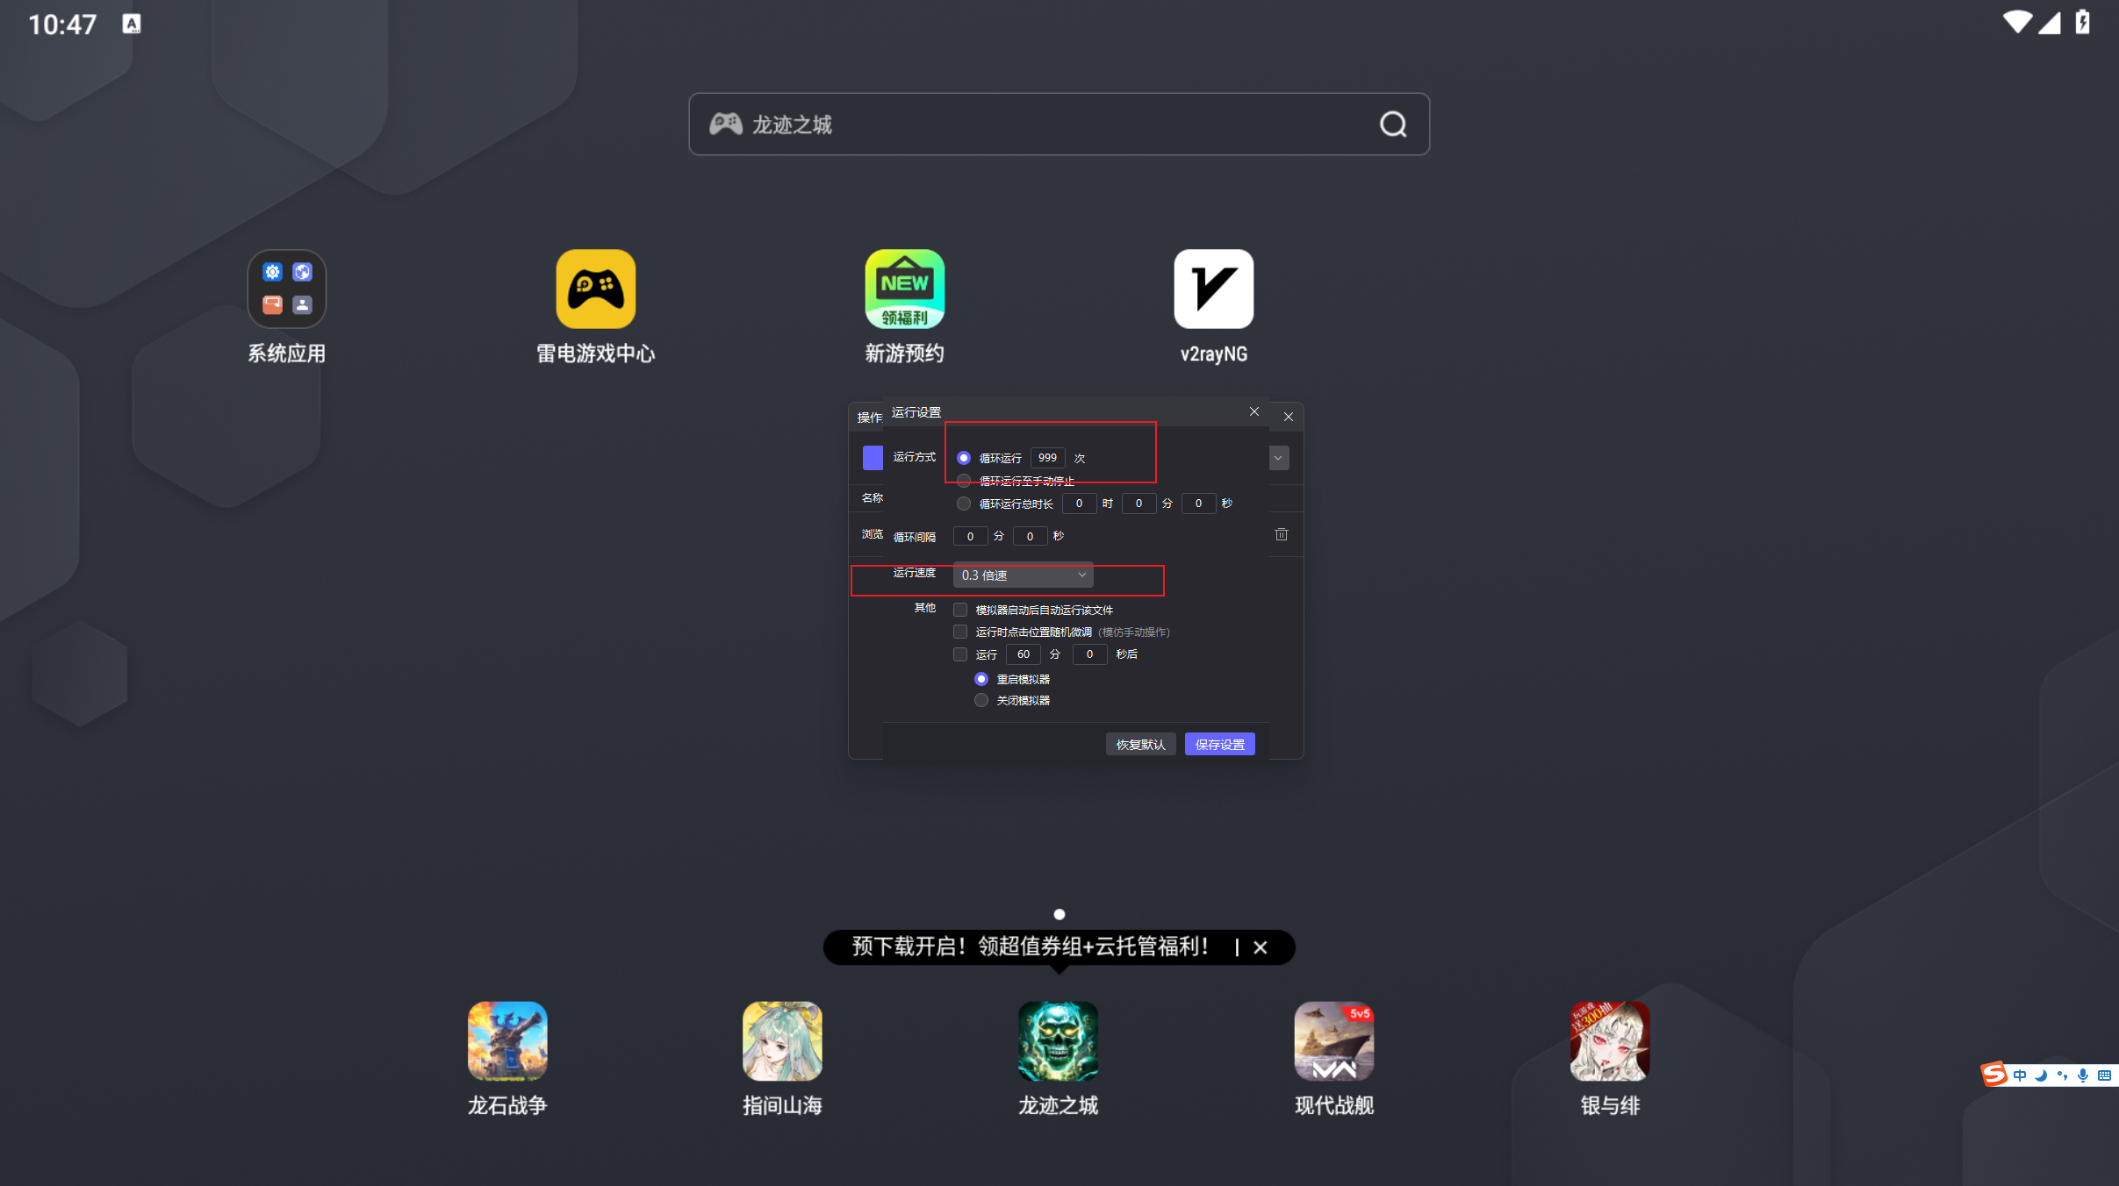Click the cellular signal status icon
The image size is (2119, 1186).
(x=2049, y=22)
